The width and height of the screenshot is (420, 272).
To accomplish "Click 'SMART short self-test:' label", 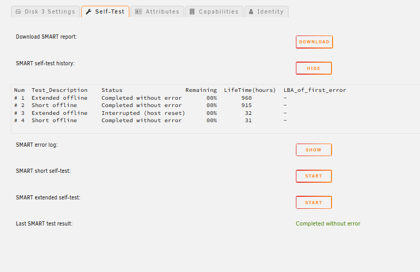I will (43, 171).
